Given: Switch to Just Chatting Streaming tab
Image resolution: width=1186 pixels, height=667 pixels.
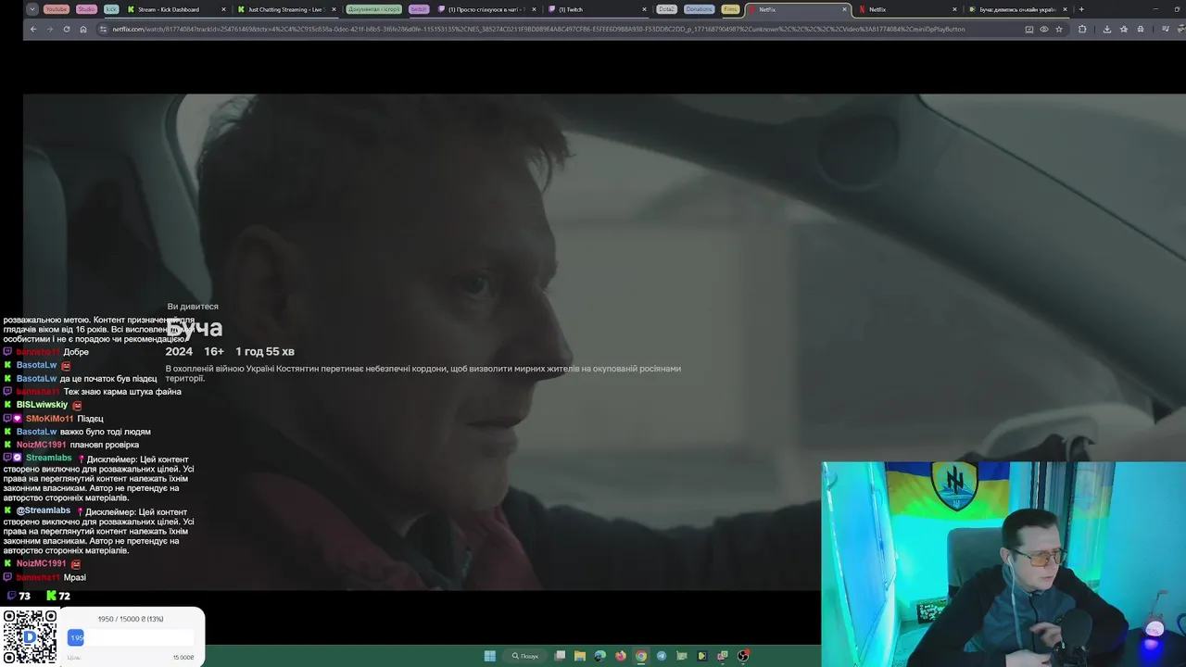Looking at the screenshot, I should (x=285, y=9).
